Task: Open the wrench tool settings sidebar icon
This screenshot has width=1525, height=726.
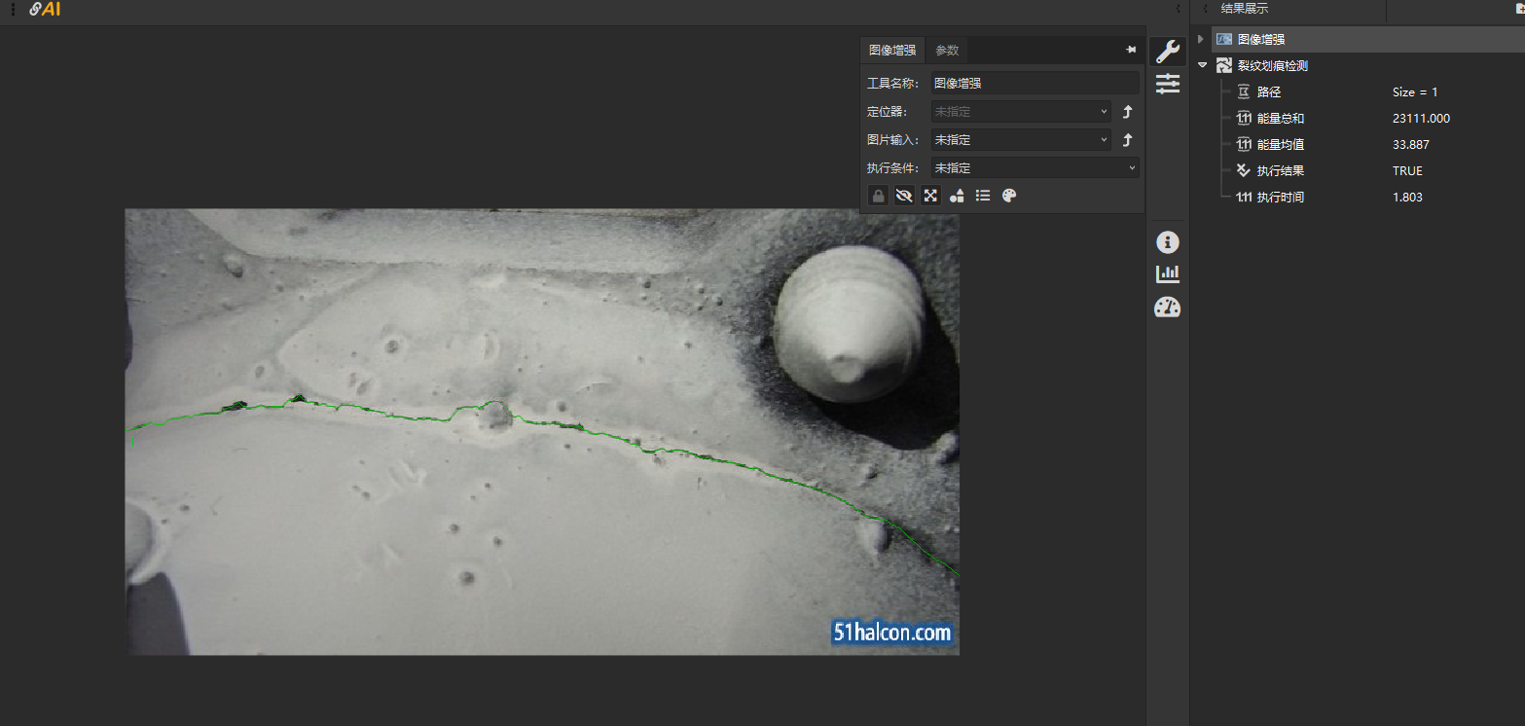Action: [1167, 53]
